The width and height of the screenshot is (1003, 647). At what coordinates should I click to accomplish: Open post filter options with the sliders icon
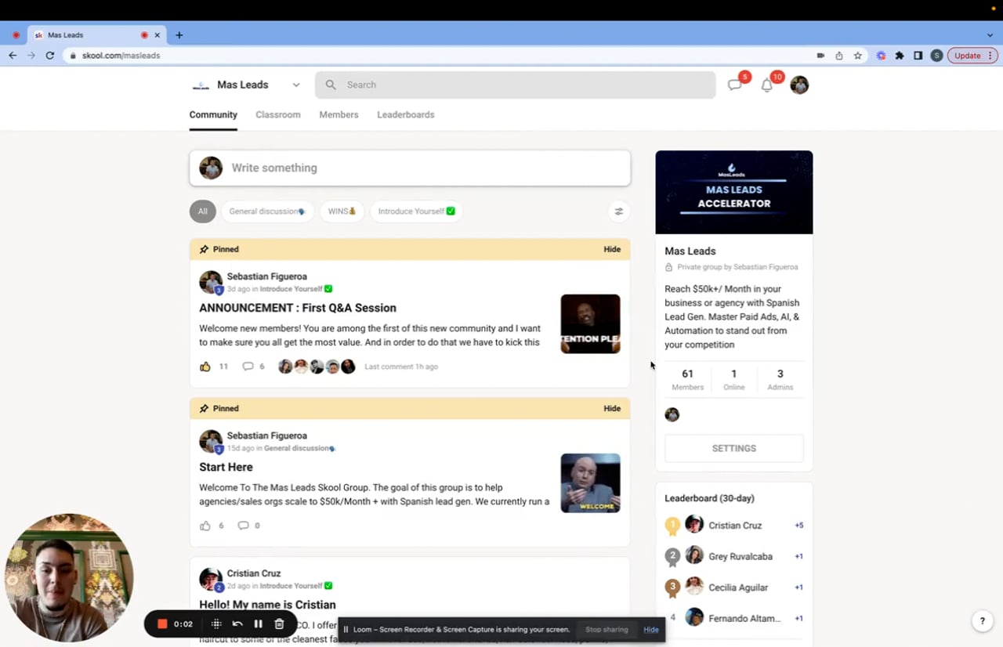pyautogui.click(x=618, y=211)
